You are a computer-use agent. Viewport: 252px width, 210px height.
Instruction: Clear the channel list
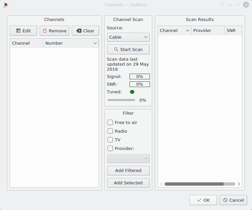click(85, 31)
